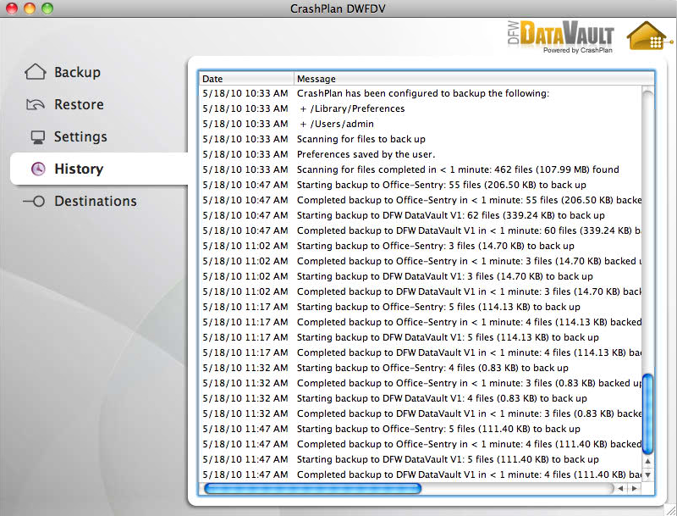The width and height of the screenshot is (677, 516).
Task: Click the orange house icon at top right
Action: 648,36
